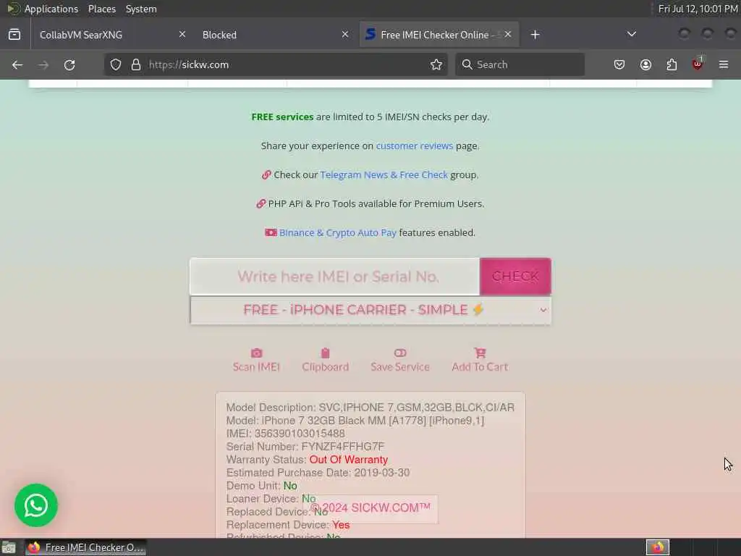Open the Binance & Crypto Auto Pay link
The width and height of the screenshot is (741, 556).
click(x=338, y=232)
